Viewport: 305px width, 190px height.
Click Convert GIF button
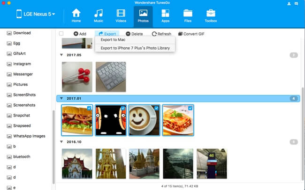point(191,34)
